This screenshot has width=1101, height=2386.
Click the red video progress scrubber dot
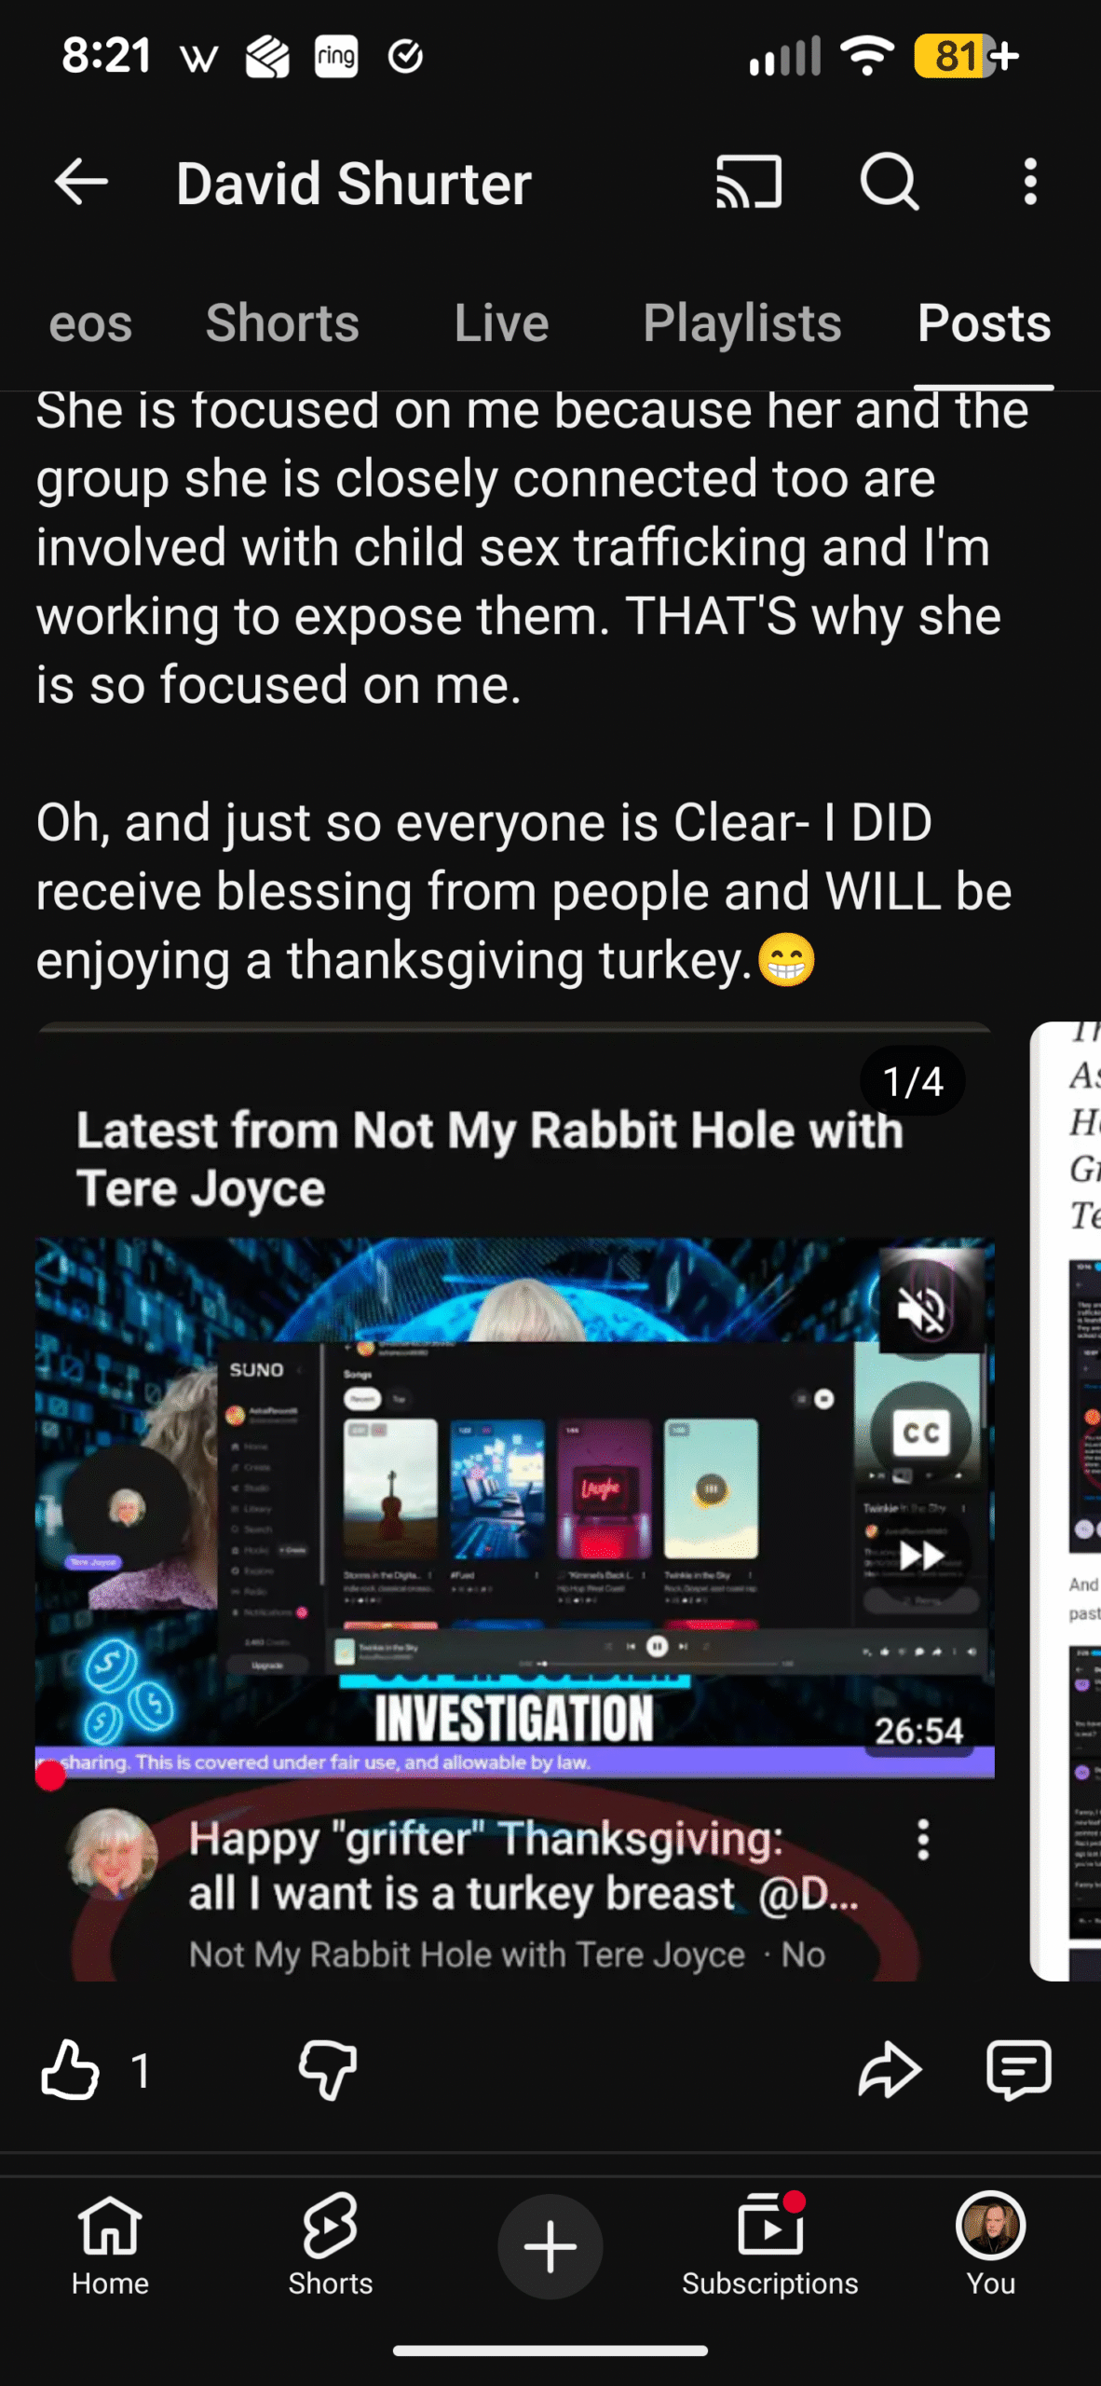(50, 1775)
